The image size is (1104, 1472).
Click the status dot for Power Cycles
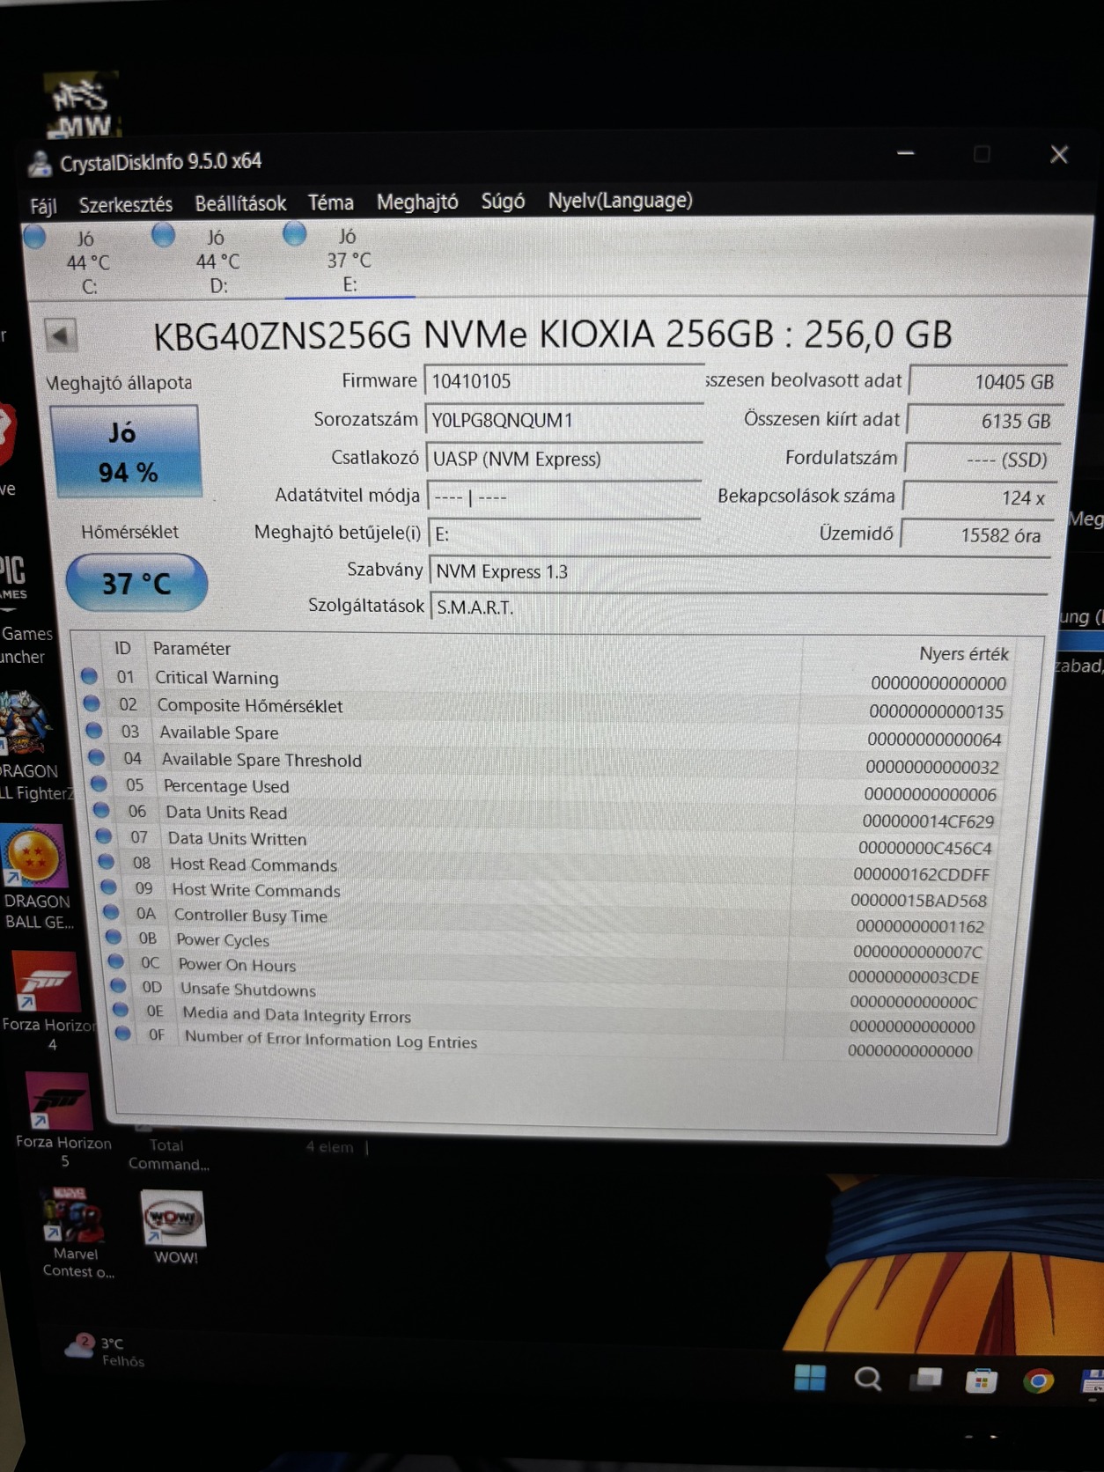[x=114, y=937]
